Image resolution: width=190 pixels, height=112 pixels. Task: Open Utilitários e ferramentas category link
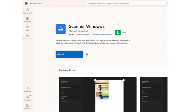click(x=102, y=35)
